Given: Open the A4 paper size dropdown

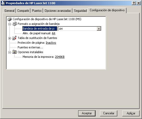Looking at the screenshot, I should 99,29.
